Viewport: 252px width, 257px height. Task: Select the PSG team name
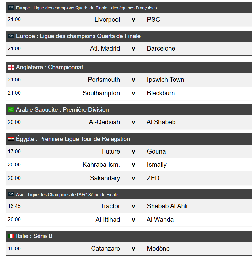(x=153, y=20)
